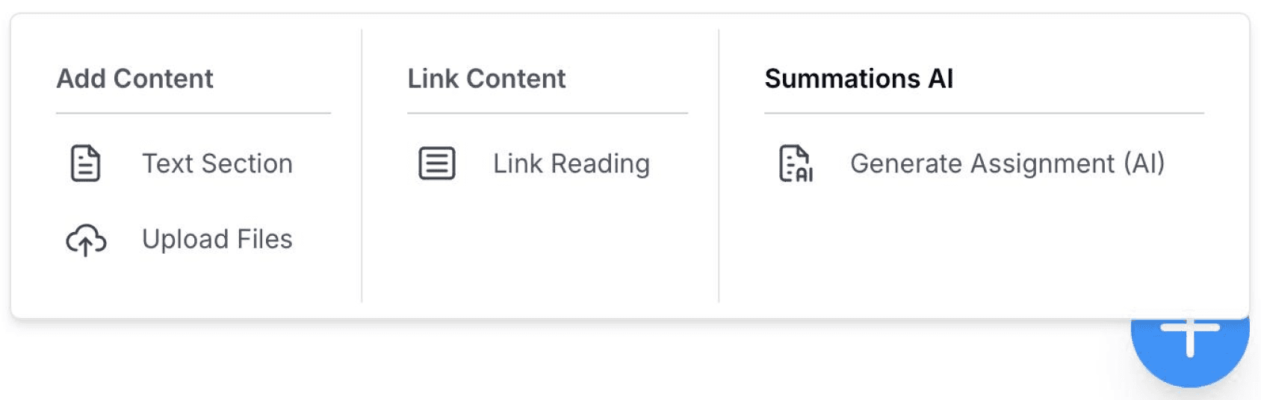Screen dimensions: 1261x400
Task: Click the divider line under Summations AI
Action: tap(984, 113)
